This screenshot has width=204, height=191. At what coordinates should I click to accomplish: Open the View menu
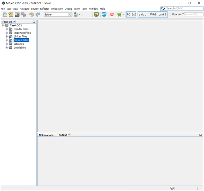[x=15, y=9]
